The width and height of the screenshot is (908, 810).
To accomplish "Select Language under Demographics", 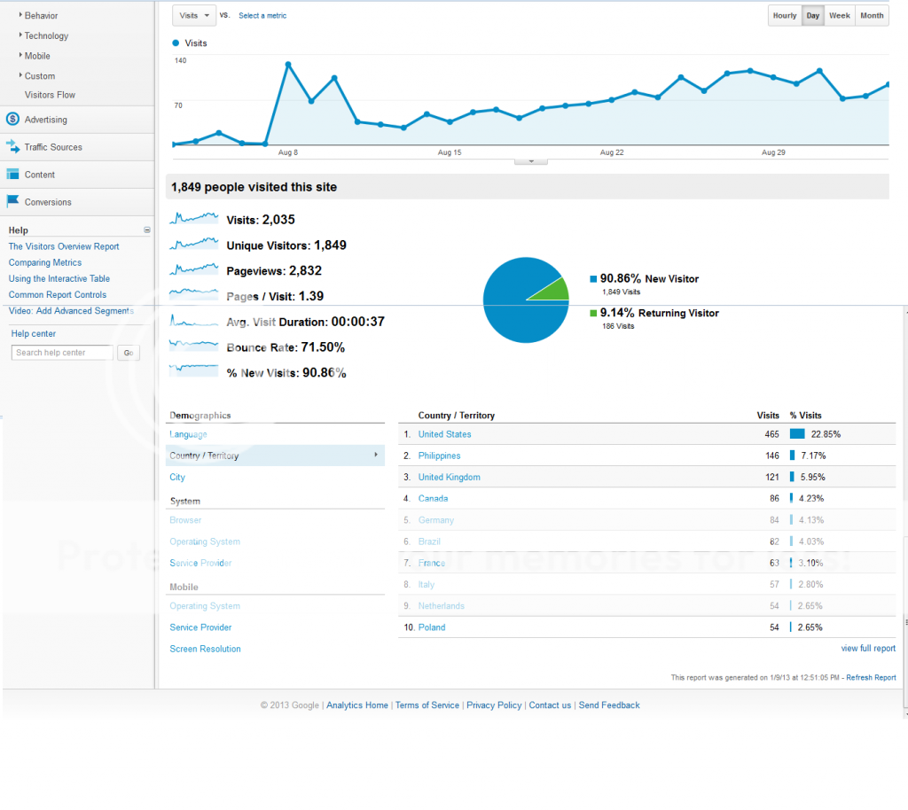I will (x=188, y=434).
